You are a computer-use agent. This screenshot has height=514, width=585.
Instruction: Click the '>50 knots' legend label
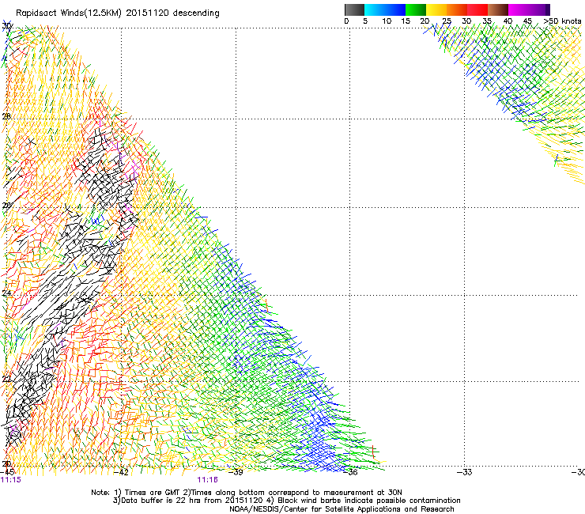click(562, 21)
